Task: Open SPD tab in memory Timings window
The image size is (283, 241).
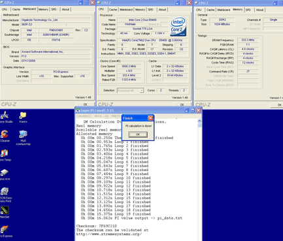Action: [x=248, y=10]
